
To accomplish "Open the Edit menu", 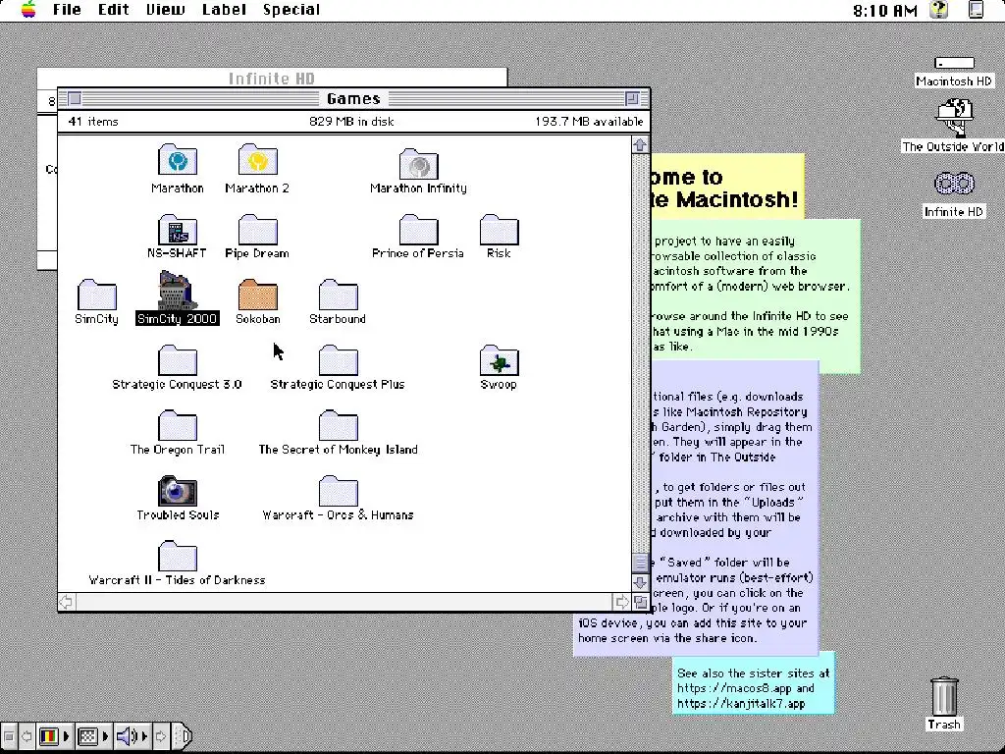I will point(114,10).
